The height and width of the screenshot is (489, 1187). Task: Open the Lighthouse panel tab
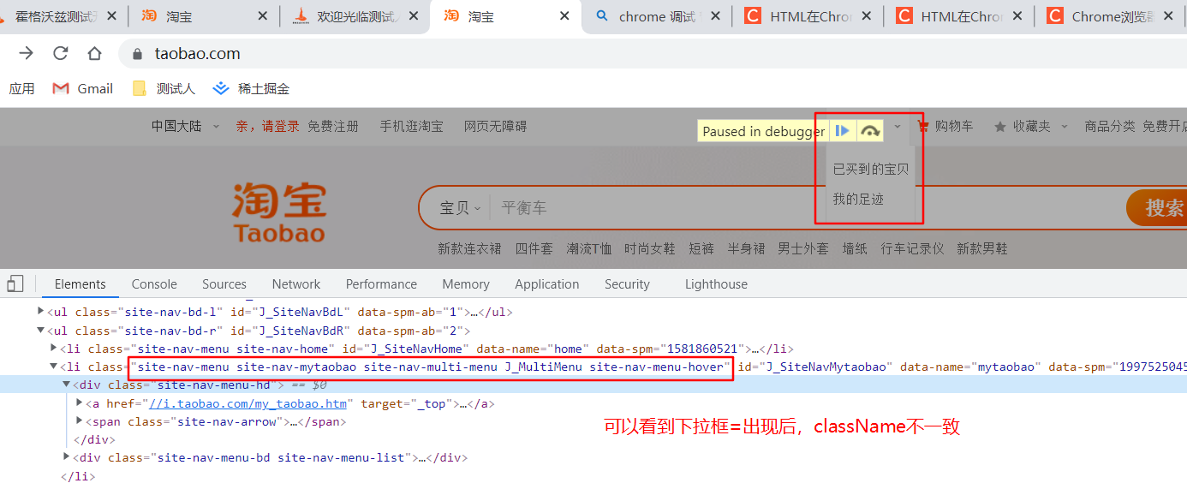pyautogui.click(x=716, y=284)
